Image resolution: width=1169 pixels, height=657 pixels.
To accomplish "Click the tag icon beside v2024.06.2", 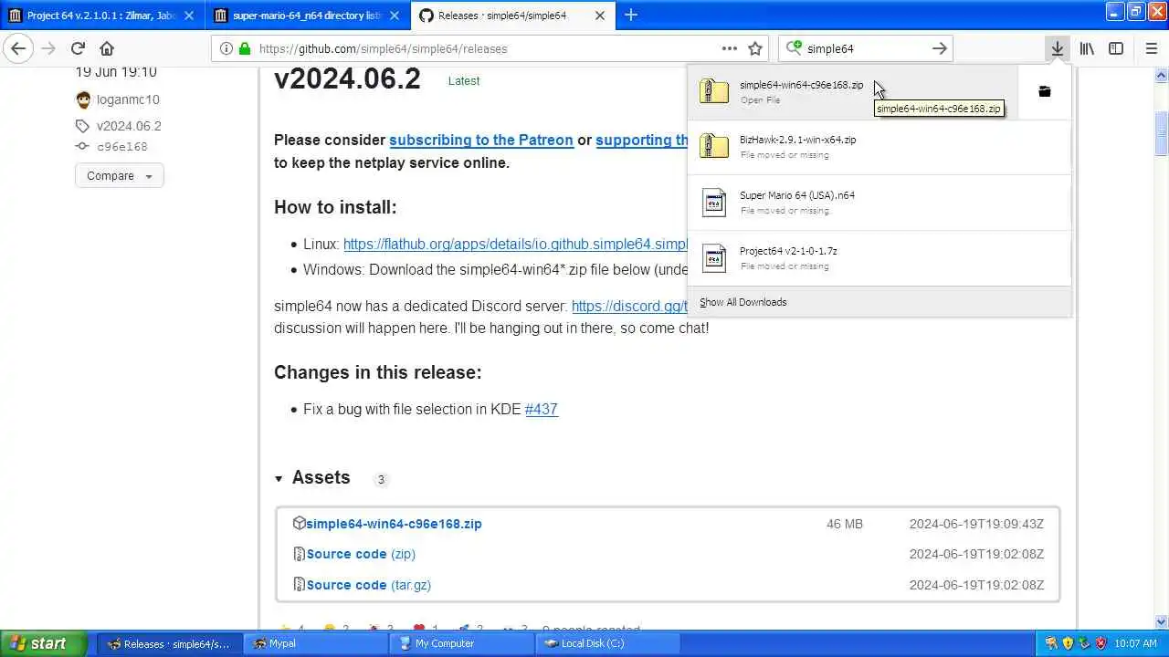I will click(82, 126).
